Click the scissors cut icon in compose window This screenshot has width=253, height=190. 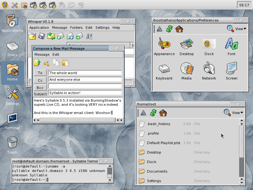[46, 63]
